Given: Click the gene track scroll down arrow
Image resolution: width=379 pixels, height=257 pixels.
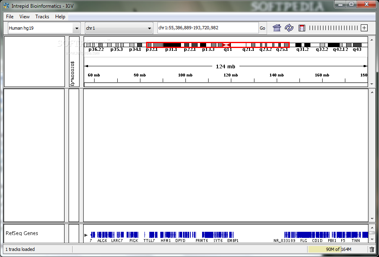Looking at the screenshot, I should click(x=372, y=240).
